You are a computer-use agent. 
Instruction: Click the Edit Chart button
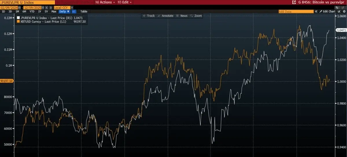click(327, 11)
